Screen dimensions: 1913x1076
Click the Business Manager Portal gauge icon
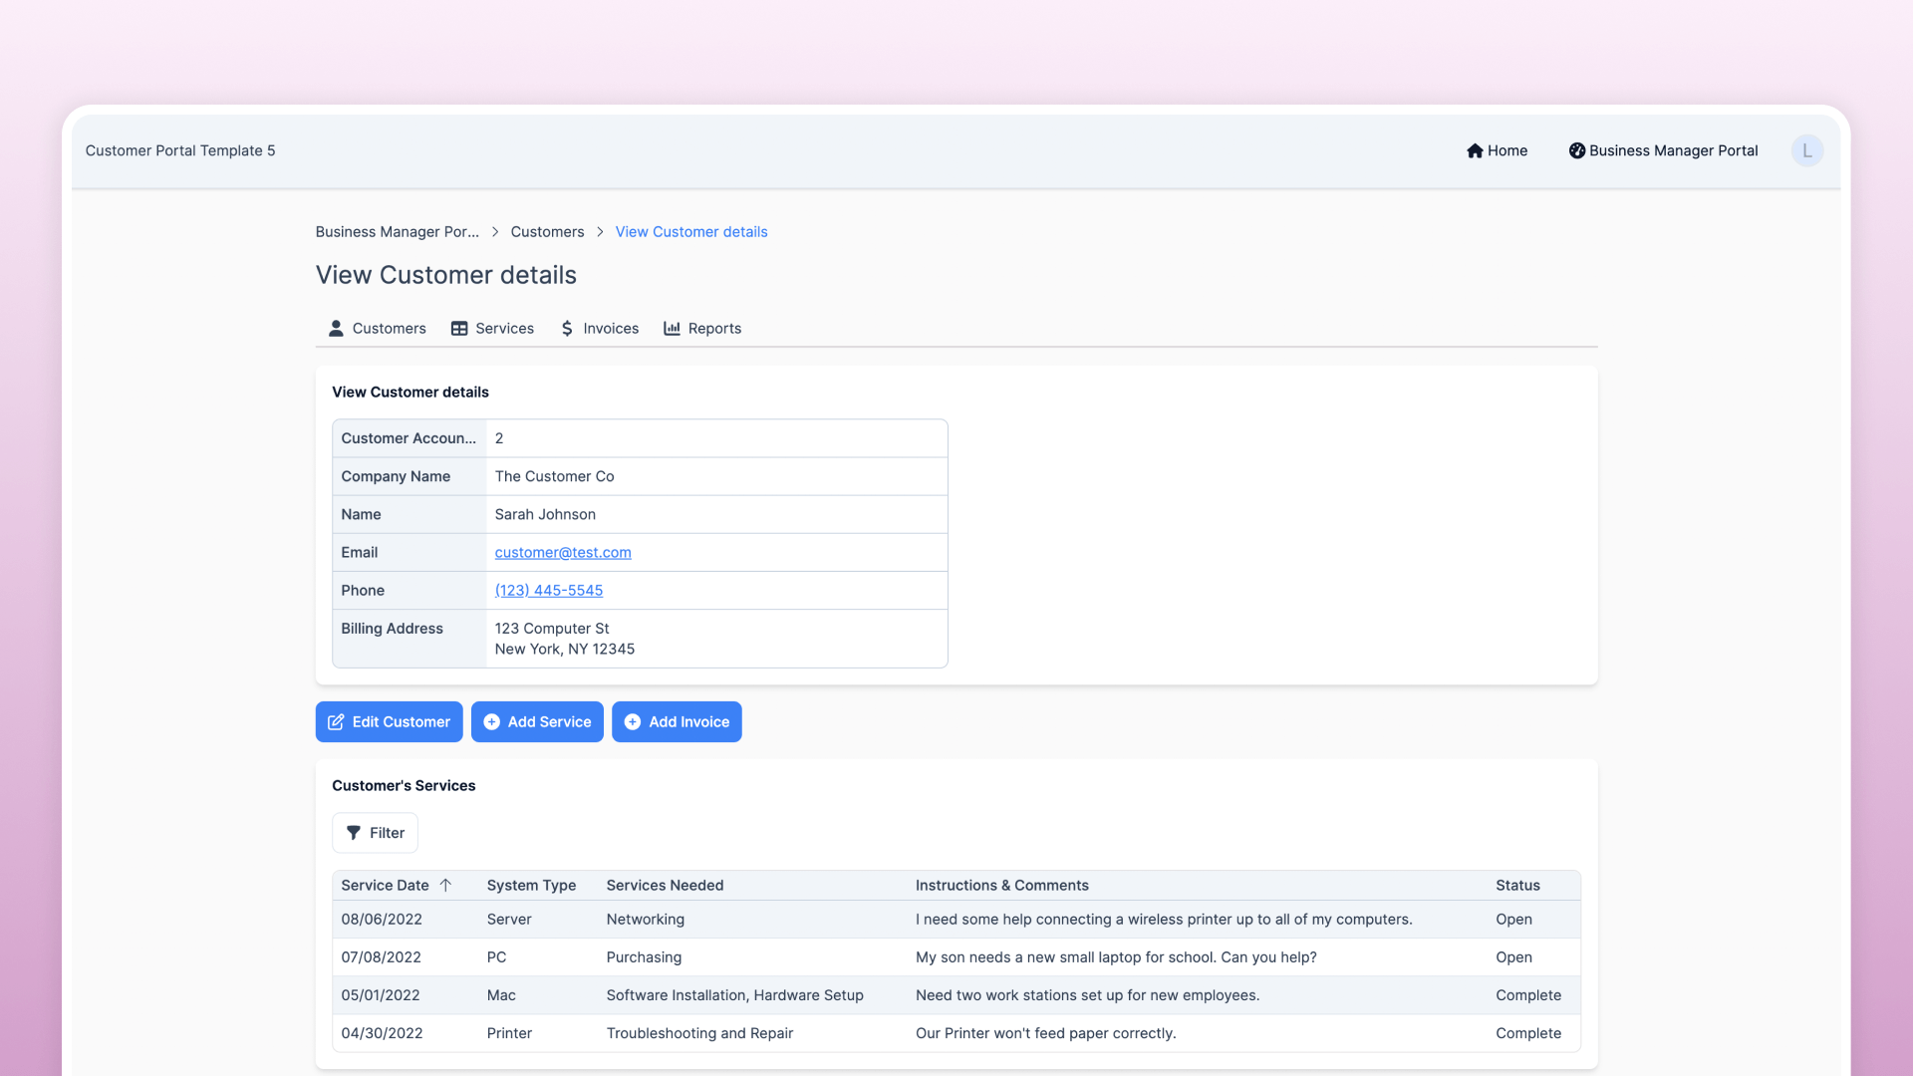tap(1576, 150)
